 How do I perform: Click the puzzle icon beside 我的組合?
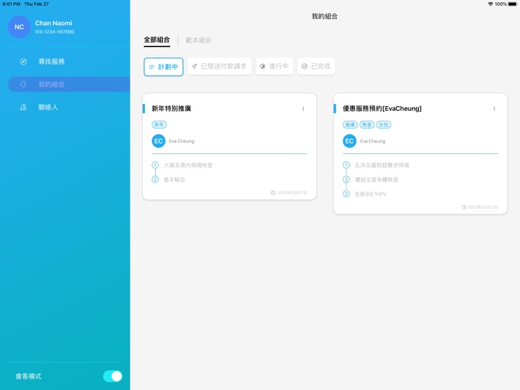[23, 84]
